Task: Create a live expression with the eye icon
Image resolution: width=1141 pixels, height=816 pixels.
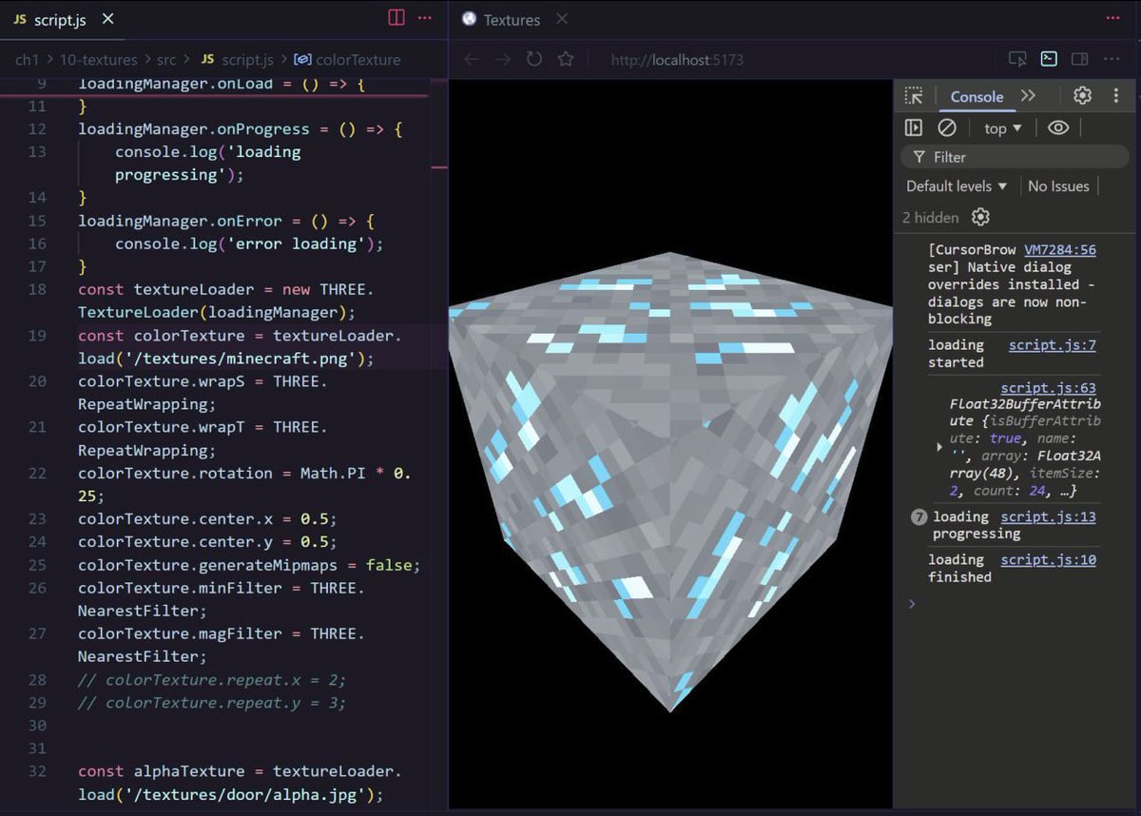Action: (x=1058, y=127)
